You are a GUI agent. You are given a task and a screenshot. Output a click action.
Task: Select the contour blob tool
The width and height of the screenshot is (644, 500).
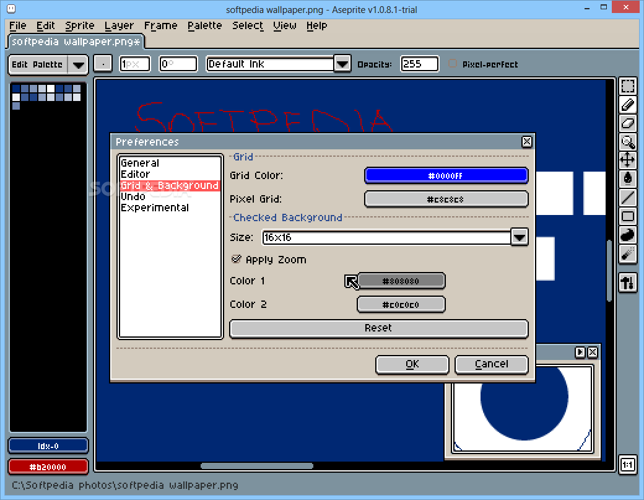coord(627,235)
